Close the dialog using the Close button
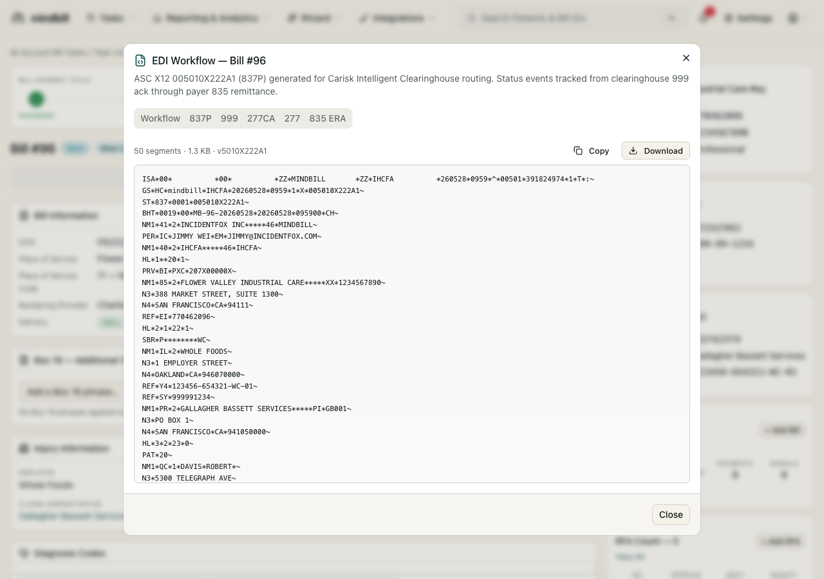The image size is (824, 579). (x=671, y=515)
